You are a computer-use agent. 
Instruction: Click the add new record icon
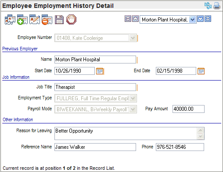tap(22, 19)
